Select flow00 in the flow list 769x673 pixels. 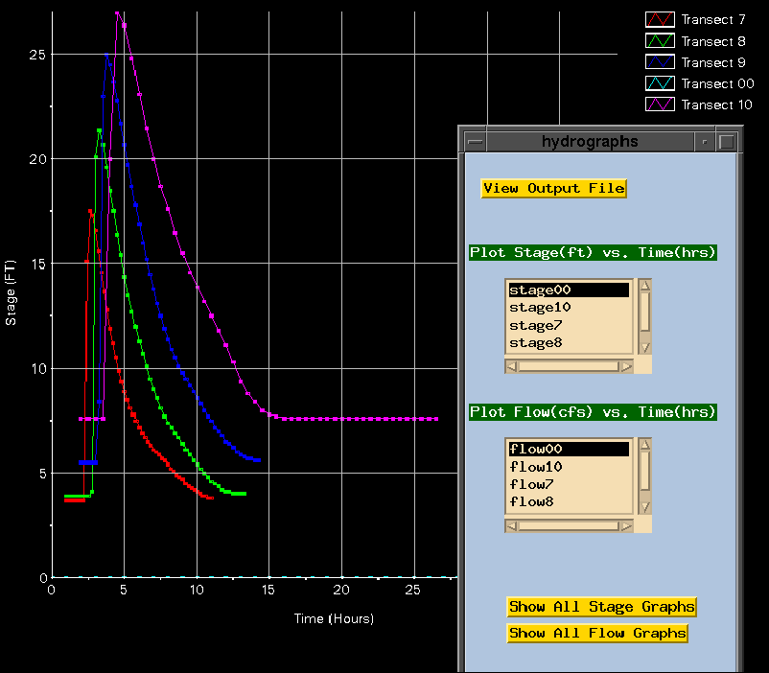tap(569, 450)
